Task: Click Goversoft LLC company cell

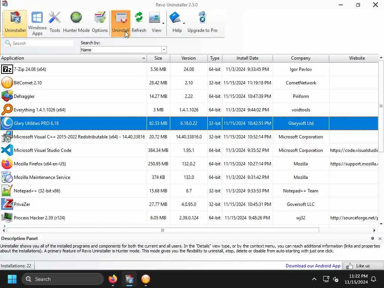Action: click(301, 204)
